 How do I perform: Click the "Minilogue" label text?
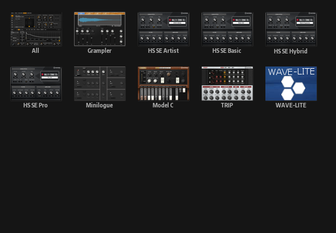tap(100, 105)
